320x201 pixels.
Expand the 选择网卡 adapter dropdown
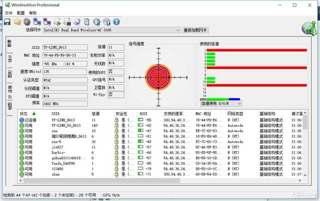pos(178,30)
